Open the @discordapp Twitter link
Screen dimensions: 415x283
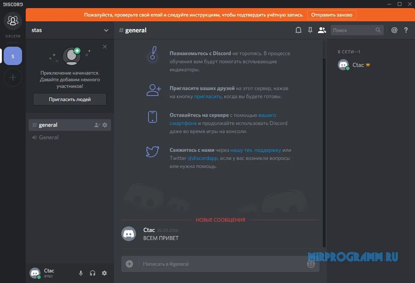(203, 158)
